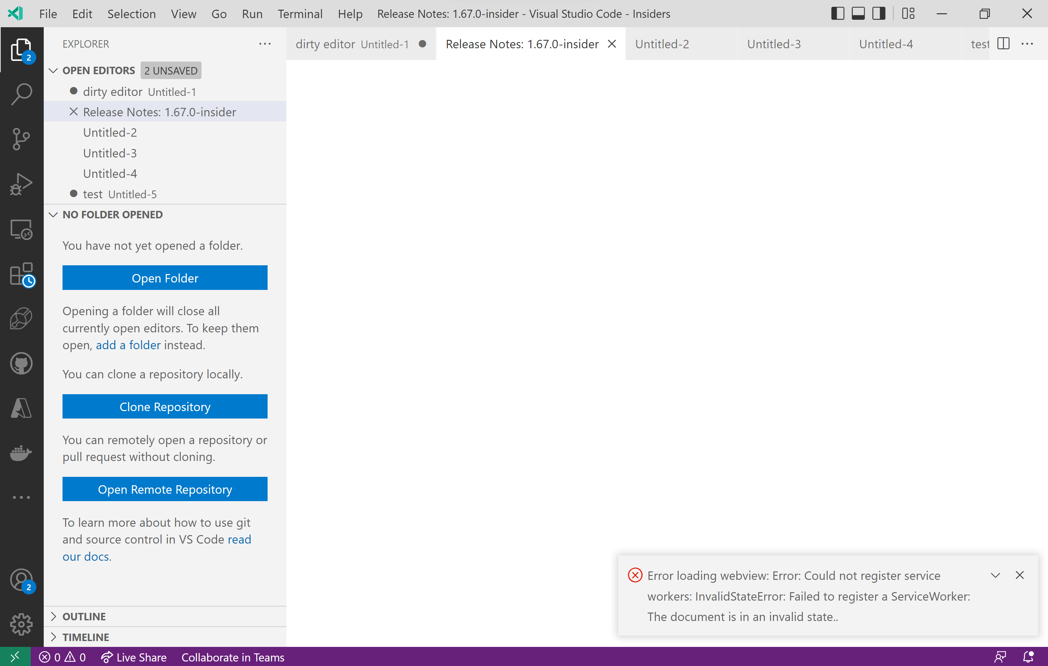Select Untitled-3 in Open Editors list
Viewport: 1048px width, 666px height.
(x=165, y=153)
